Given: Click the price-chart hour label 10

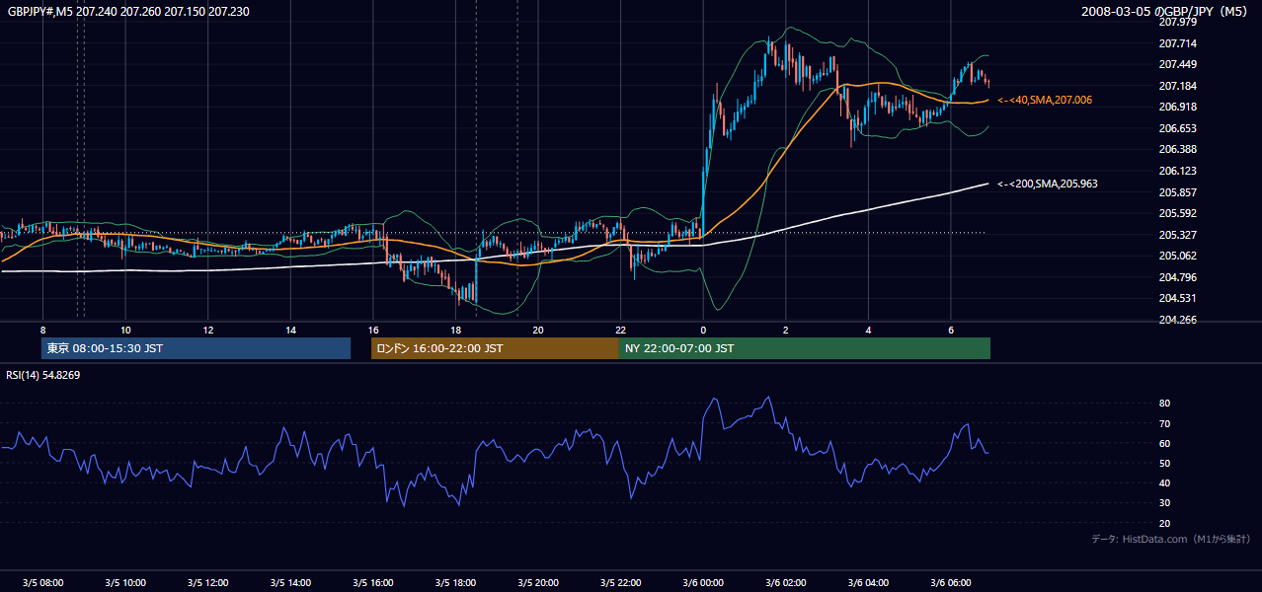Looking at the screenshot, I should 125,331.
